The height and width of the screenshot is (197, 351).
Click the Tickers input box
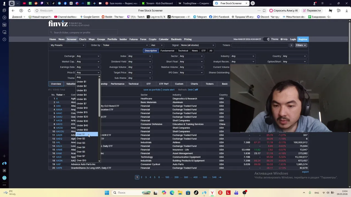[260, 45]
